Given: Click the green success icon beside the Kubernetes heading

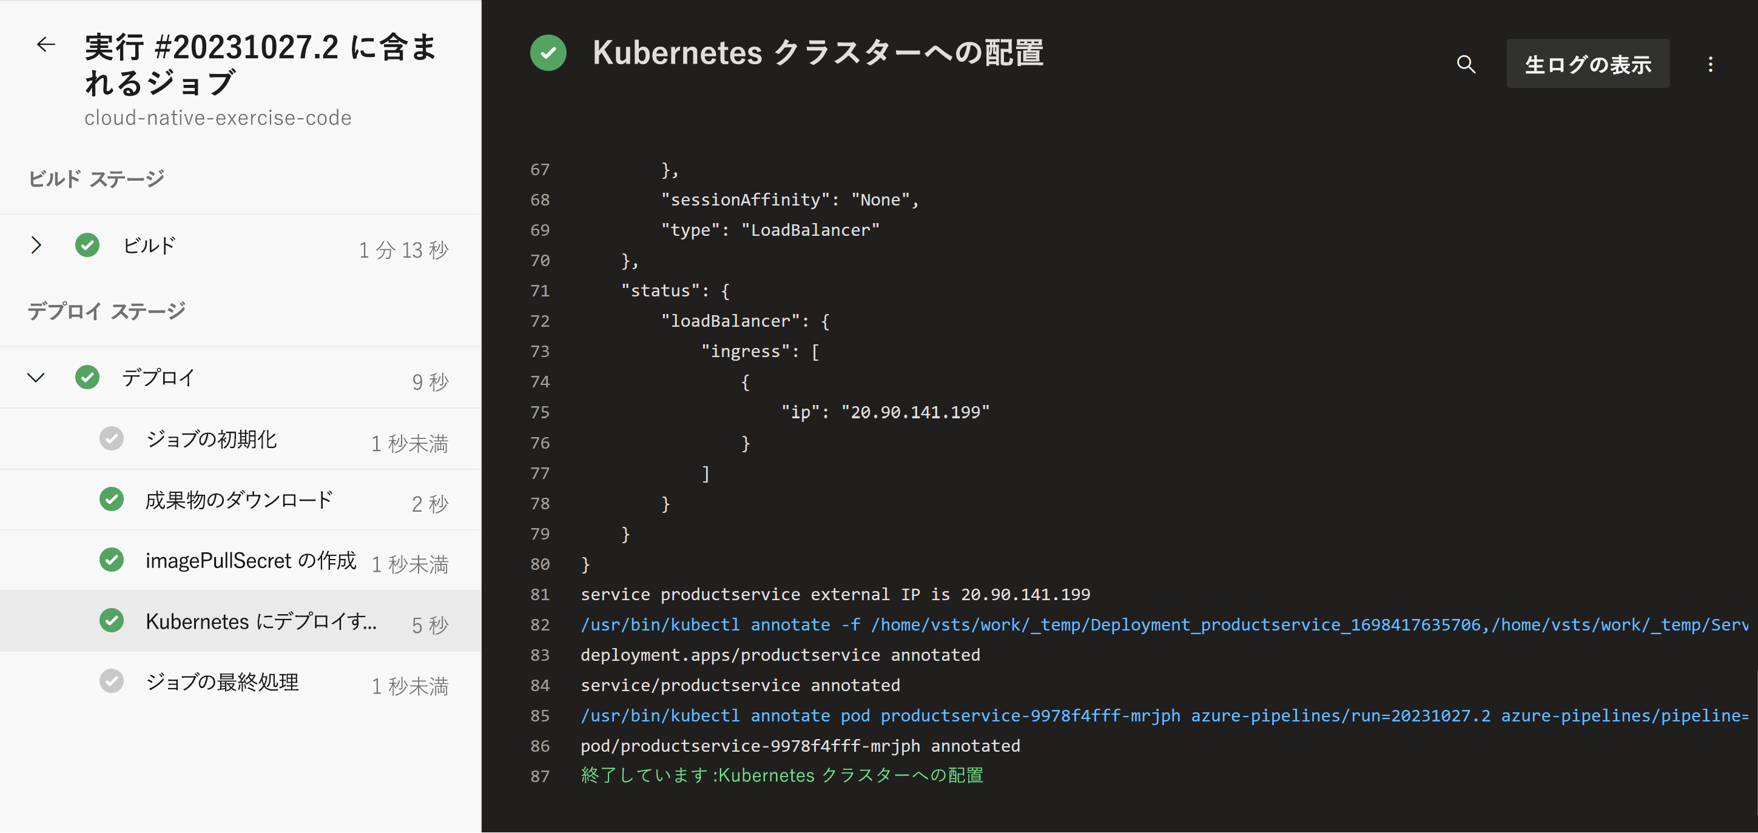Looking at the screenshot, I should (x=547, y=53).
